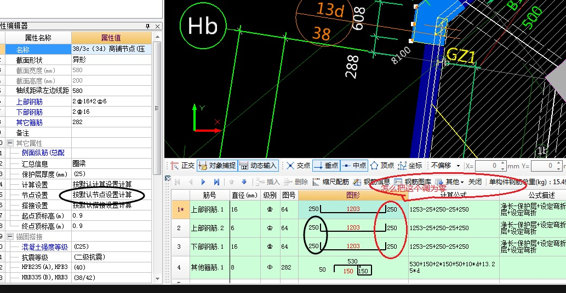Open 钢筋信息 rebar info

[x=371, y=182]
